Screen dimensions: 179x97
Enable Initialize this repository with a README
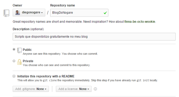14,76
